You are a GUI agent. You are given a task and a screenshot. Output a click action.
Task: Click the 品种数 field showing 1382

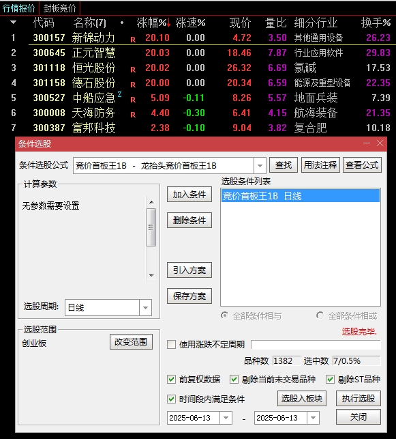coord(286,361)
